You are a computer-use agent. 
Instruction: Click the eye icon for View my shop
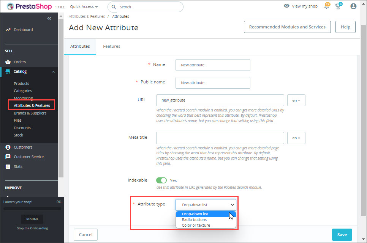[x=286, y=6]
